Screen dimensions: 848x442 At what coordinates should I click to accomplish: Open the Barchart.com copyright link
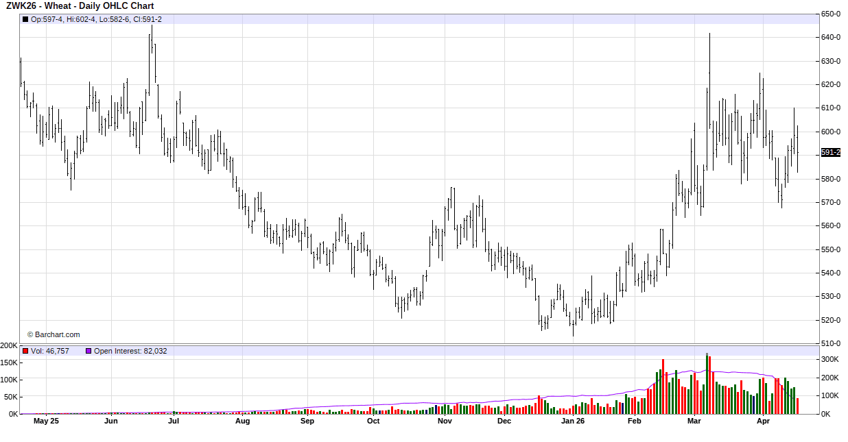pos(54,334)
